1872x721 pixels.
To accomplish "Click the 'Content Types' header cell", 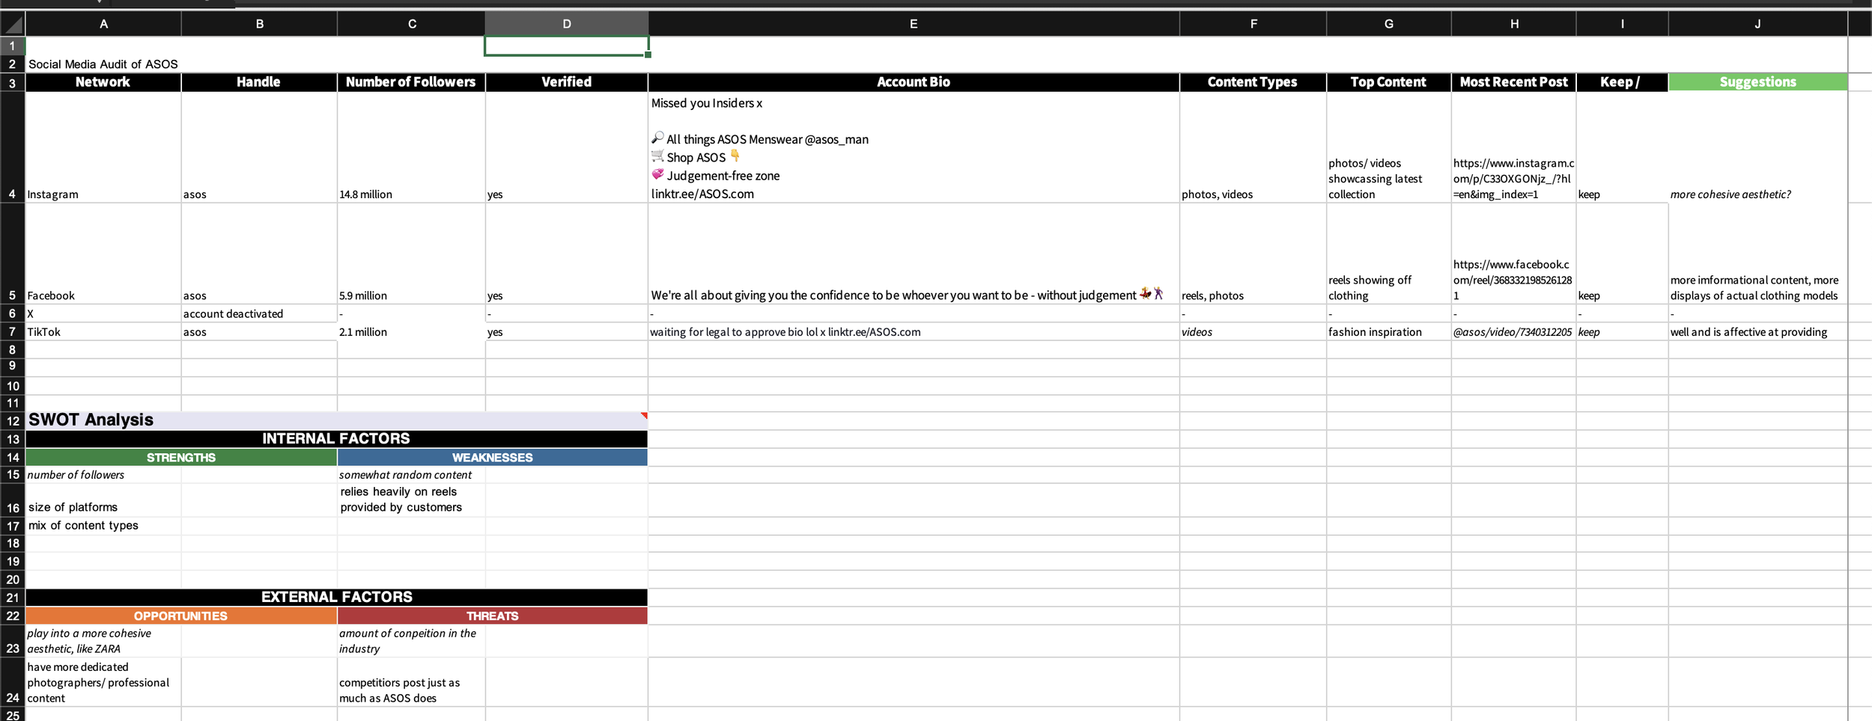I will (x=1253, y=82).
